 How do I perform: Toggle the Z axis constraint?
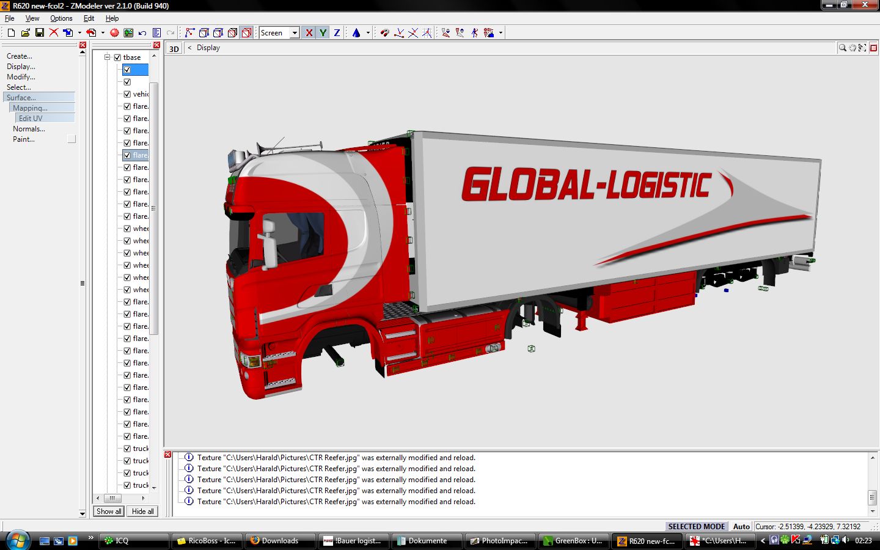click(x=337, y=32)
